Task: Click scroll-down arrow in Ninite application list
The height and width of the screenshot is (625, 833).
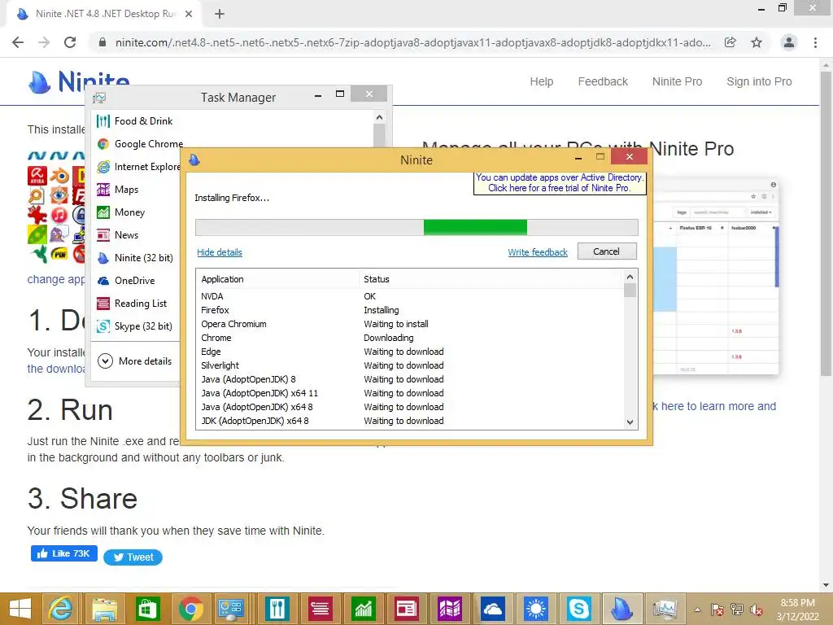Action: (x=630, y=422)
